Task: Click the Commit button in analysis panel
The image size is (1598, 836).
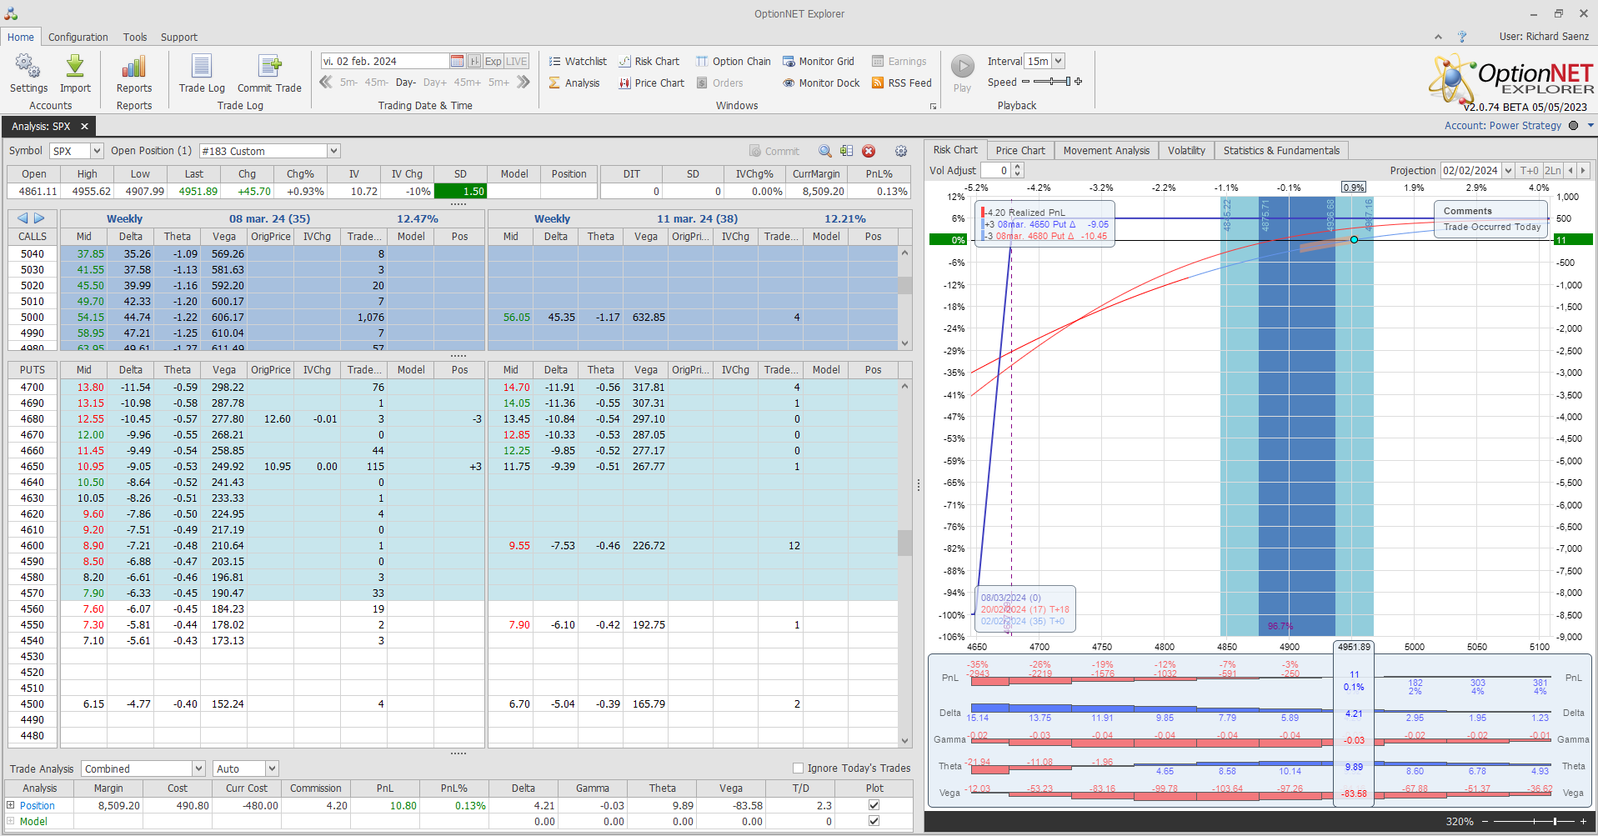Action: (774, 151)
